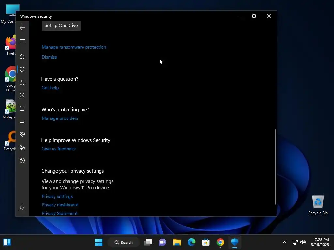
Task: Click the Windows Security vertical scrollbar
Action: pyautogui.click(x=276, y=167)
